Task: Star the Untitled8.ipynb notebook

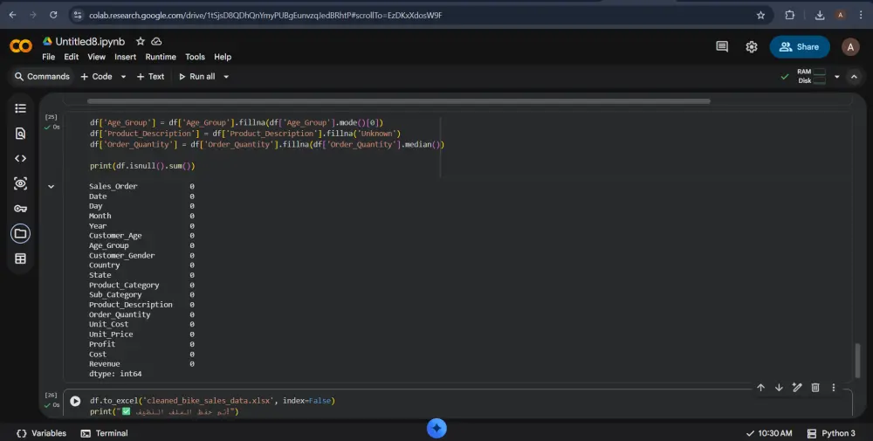Action: [x=141, y=41]
